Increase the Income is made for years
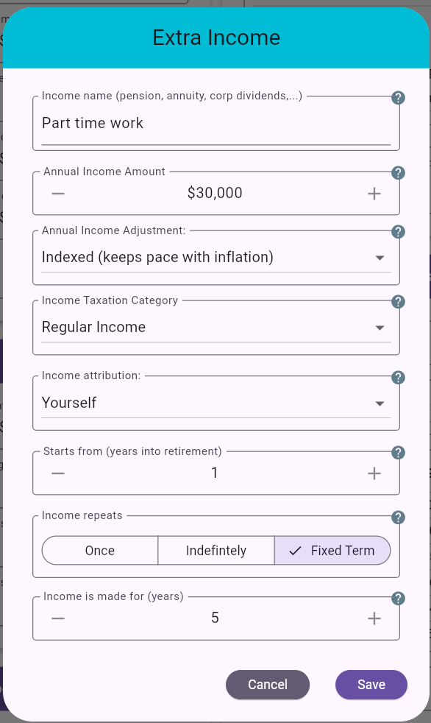The width and height of the screenshot is (431, 723). pyautogui.click(x=374, y=618)
